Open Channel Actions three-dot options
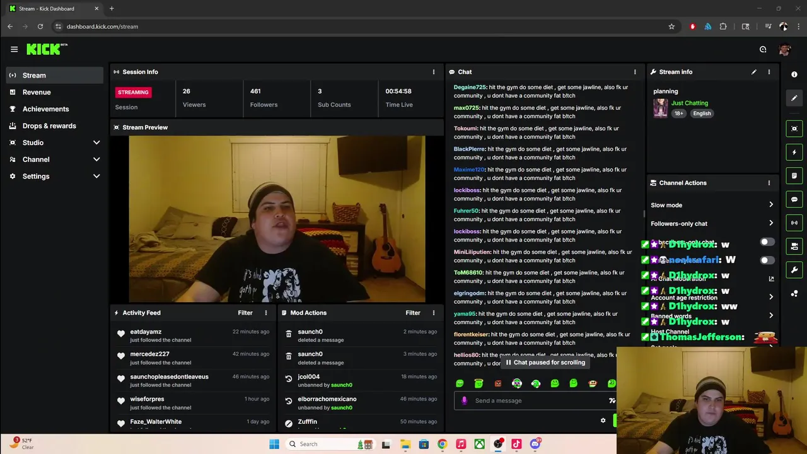 click(769, 183)
